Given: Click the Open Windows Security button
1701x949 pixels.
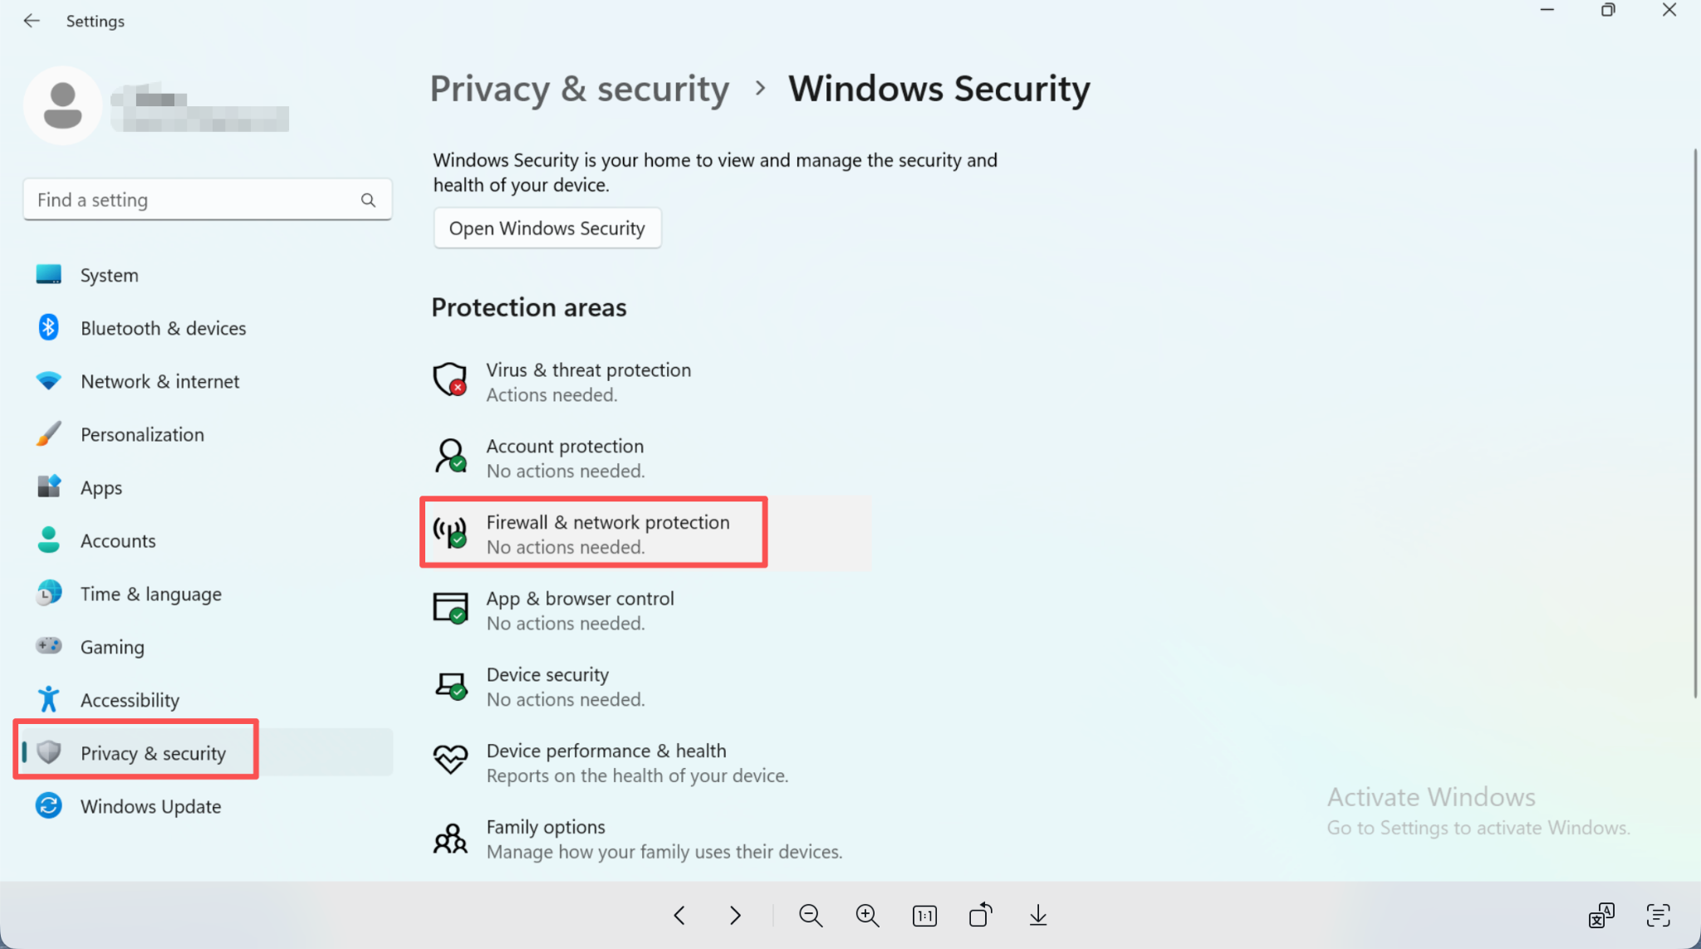Looking at the screenshot, I should [547, 228].
